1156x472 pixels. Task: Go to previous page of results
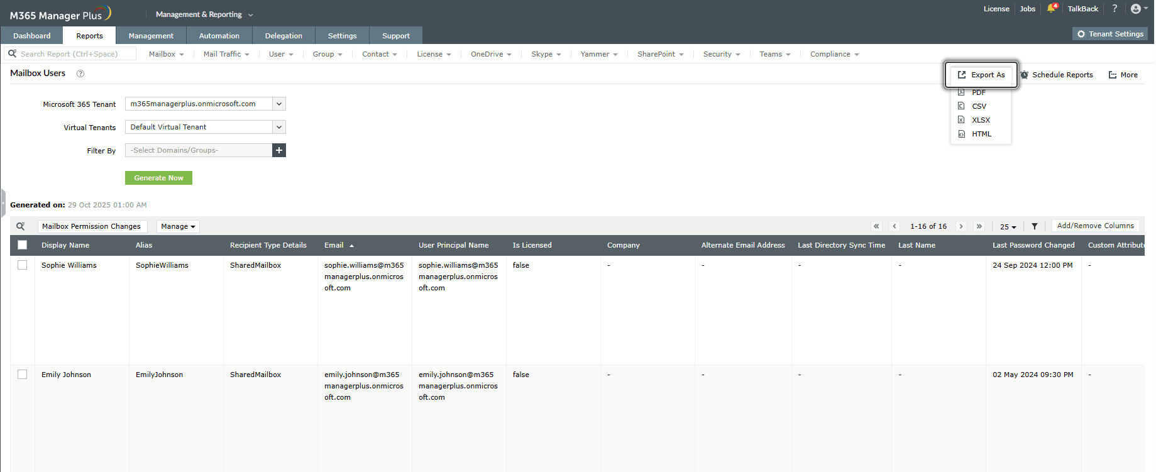[895, 226]
